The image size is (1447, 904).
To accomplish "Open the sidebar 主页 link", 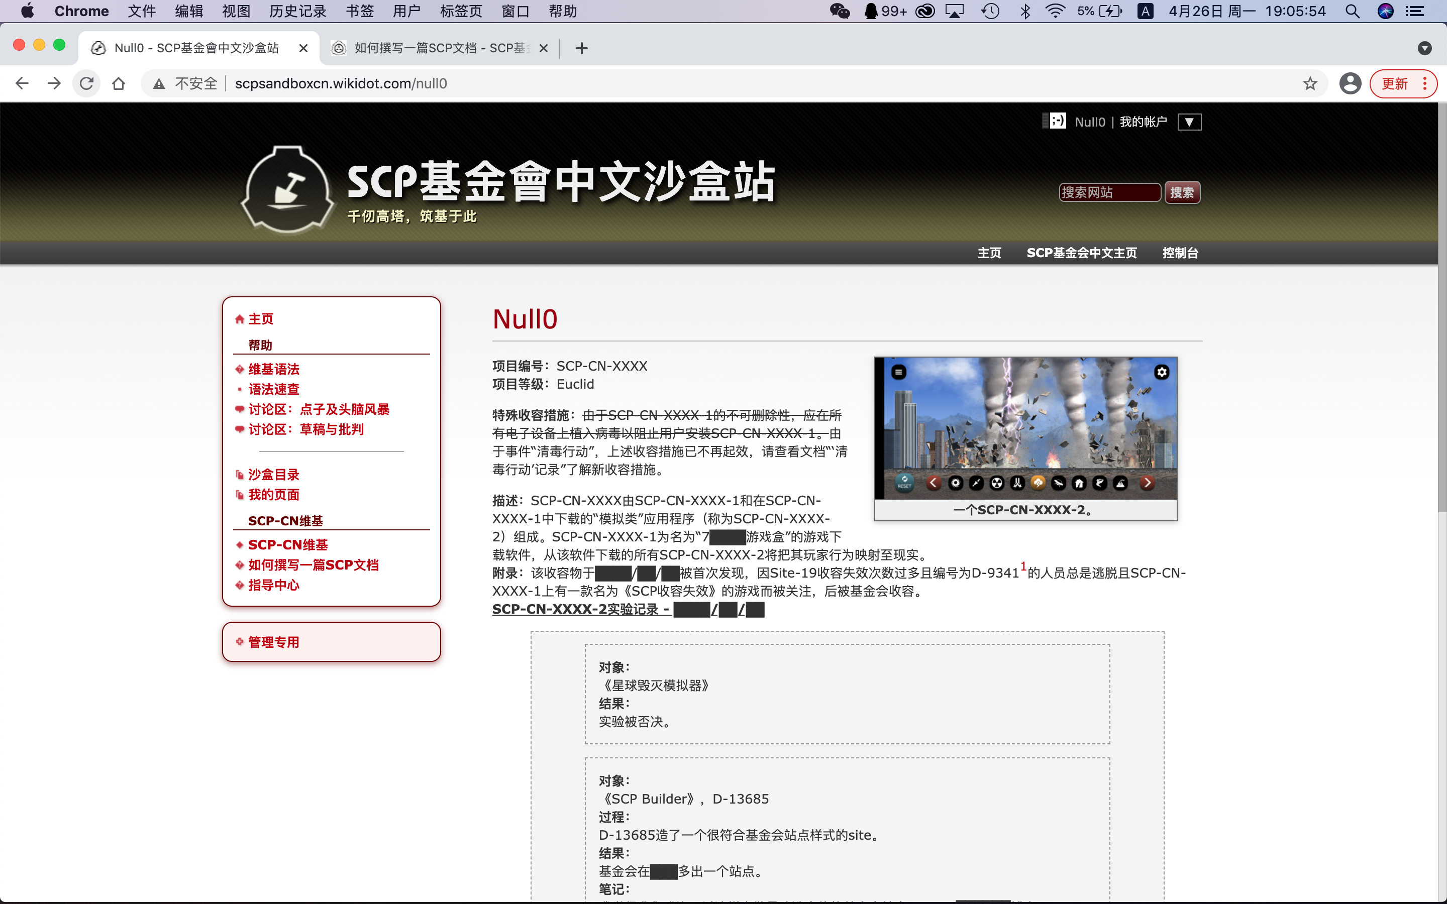I will (261, 319).
